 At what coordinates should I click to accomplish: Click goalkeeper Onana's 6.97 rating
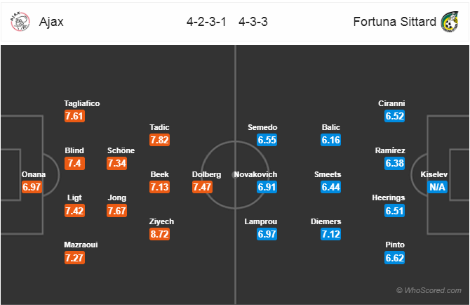coord(33,187)
